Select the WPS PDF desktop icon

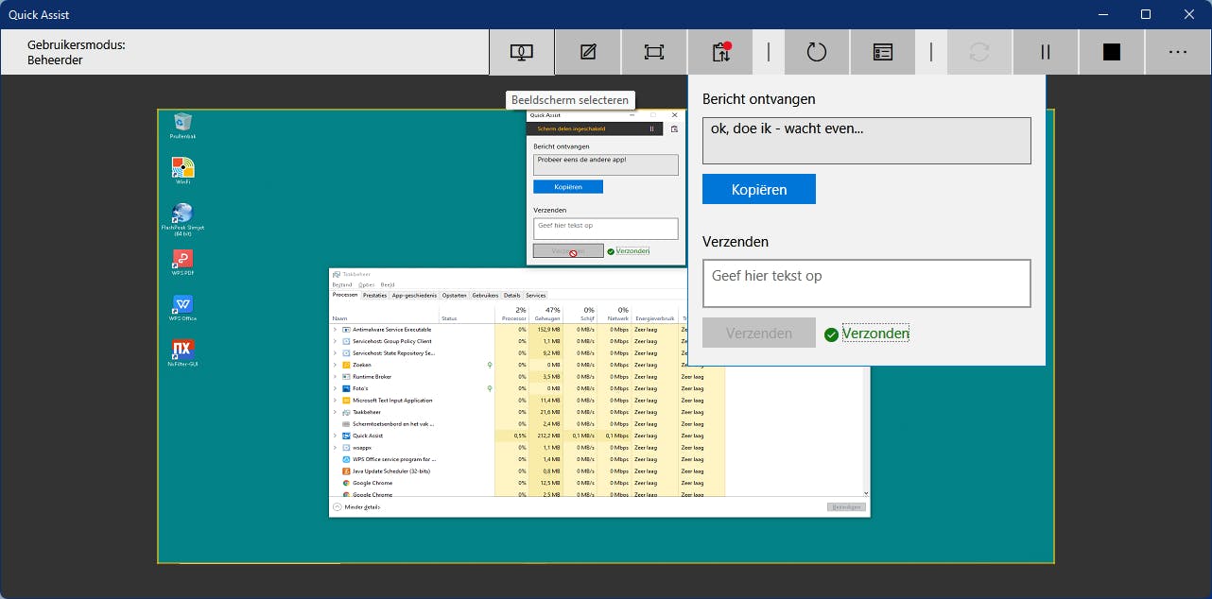(183, 260)
